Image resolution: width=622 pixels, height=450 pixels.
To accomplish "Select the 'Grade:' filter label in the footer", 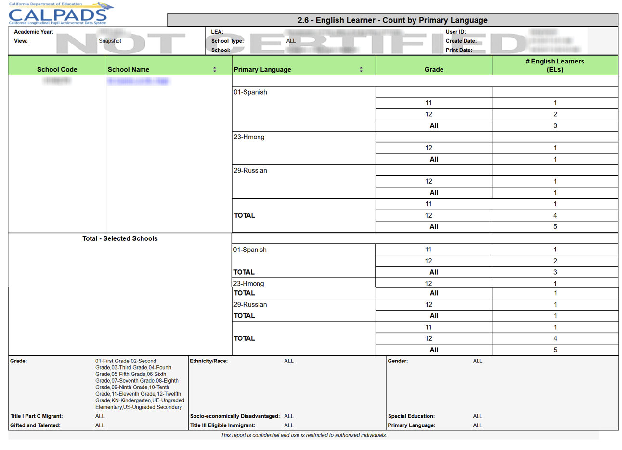I will tap(18, 361).
